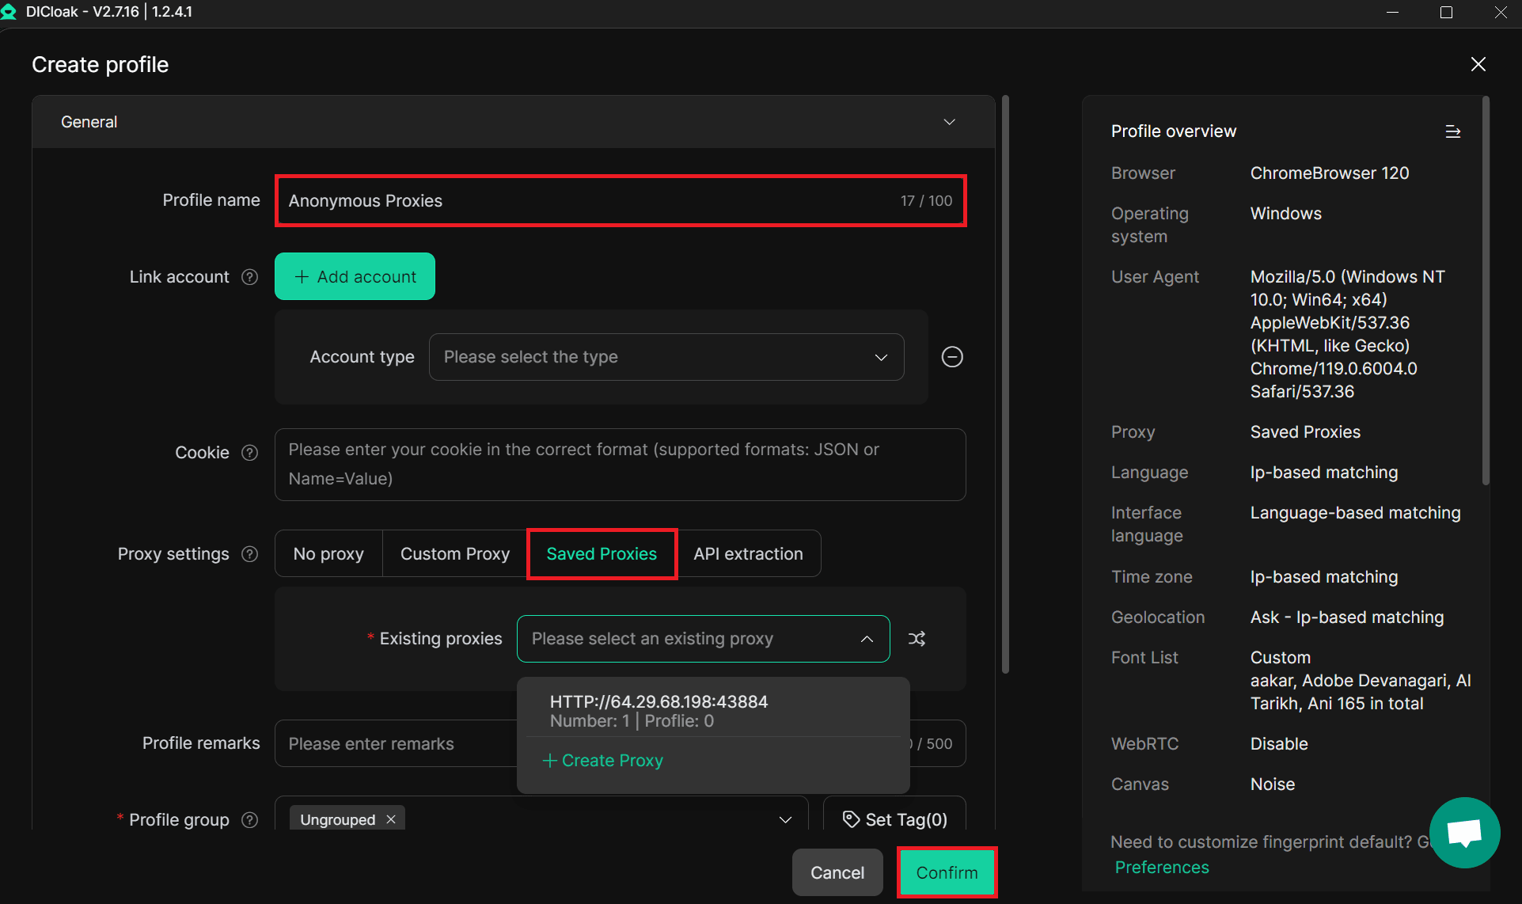Confirm the profile creation
1522x904 pixels.
click(947, 872)
